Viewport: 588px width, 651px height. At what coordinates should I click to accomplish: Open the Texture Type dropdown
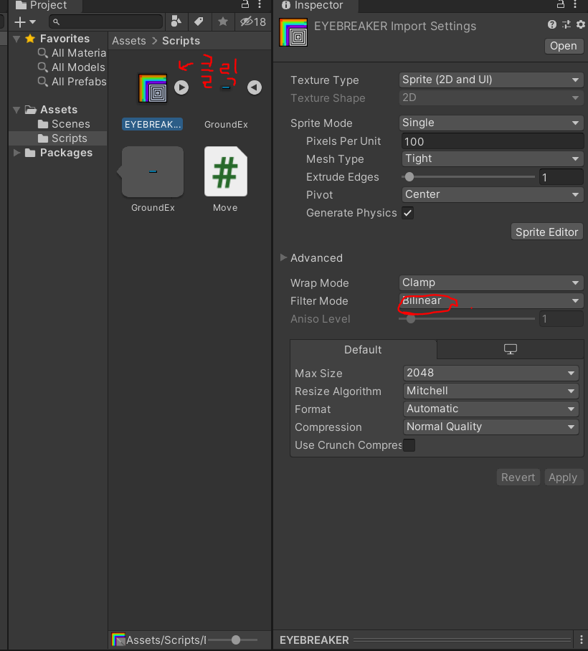(490, 80)
